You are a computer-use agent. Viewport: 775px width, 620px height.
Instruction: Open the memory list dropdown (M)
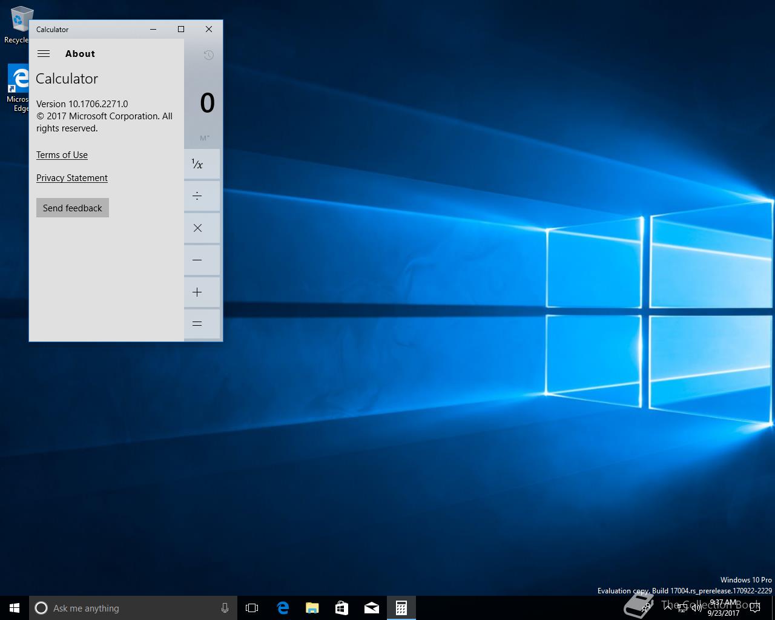coord(205,138)
